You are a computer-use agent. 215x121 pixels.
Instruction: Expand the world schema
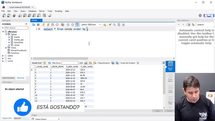[x=3, y=61]
